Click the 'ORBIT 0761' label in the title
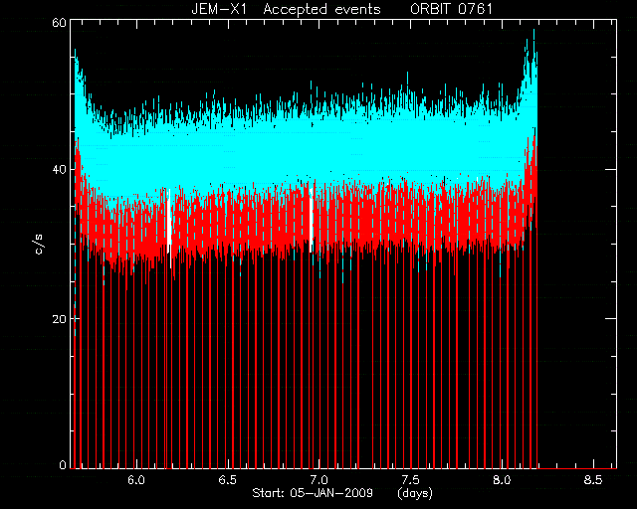 click(451, 9)
